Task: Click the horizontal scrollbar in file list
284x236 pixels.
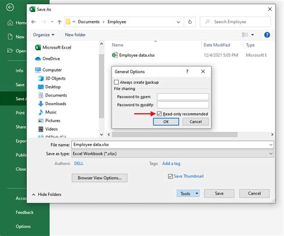Action: [x=174, y=135]
